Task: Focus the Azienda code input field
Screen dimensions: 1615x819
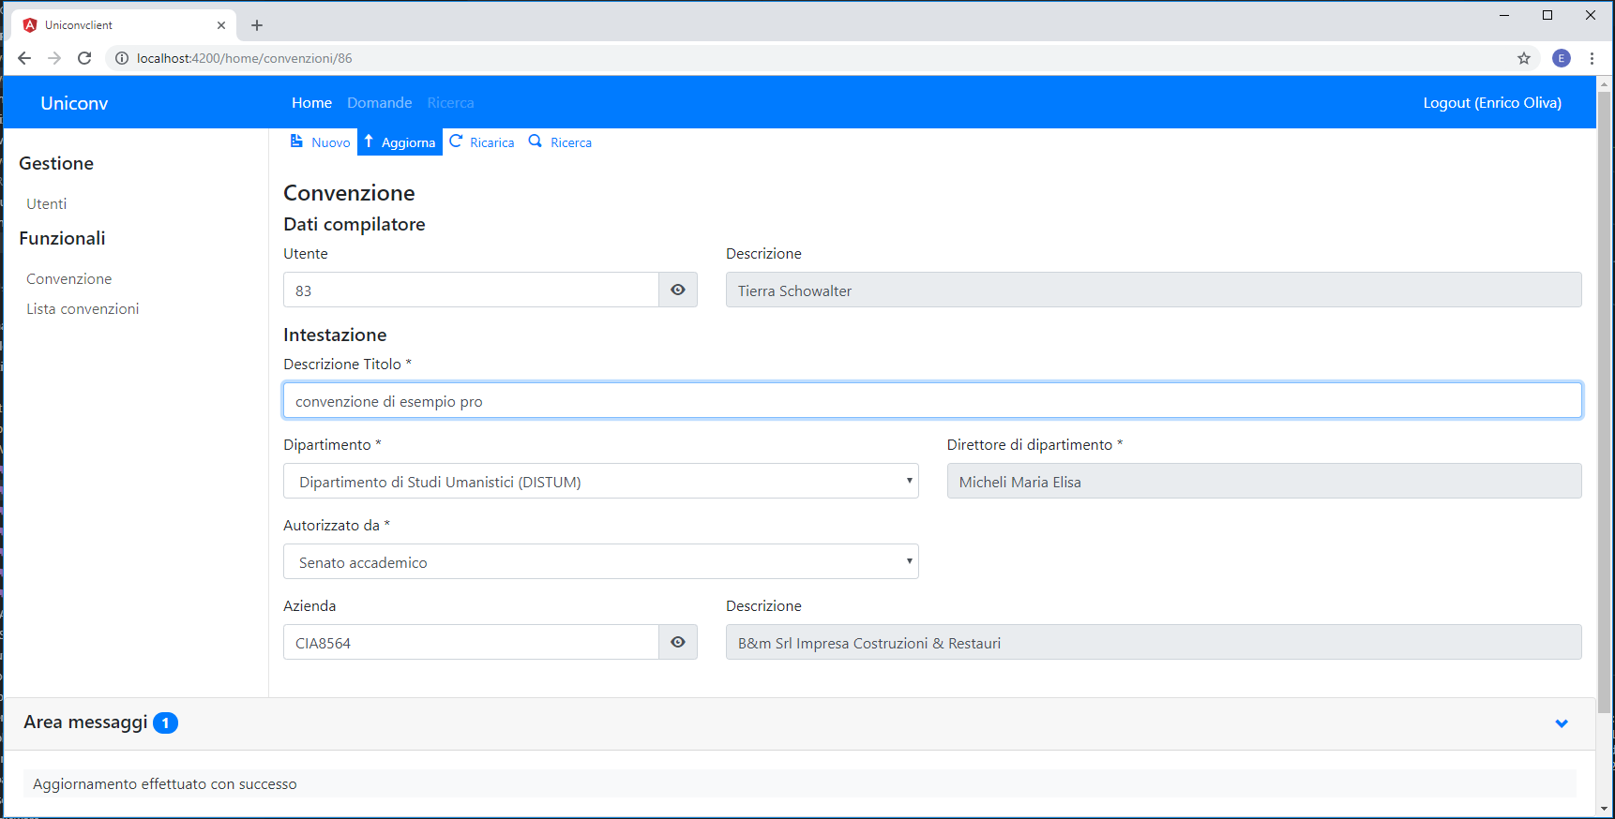Action: pyautogui.click(x=471, y=643)
